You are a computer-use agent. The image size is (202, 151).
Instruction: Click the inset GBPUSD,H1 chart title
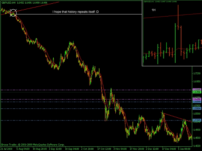pyautogui.click(x=160, y=2)
